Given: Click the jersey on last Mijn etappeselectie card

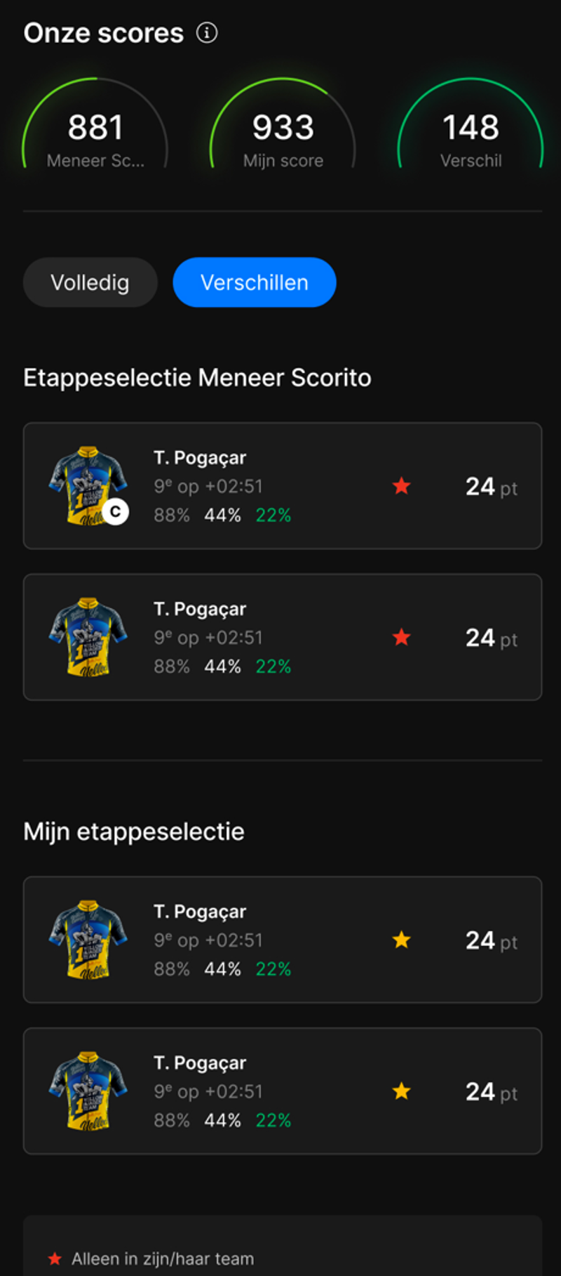Looking at the screenshot, I should (x=88, y=1091).
